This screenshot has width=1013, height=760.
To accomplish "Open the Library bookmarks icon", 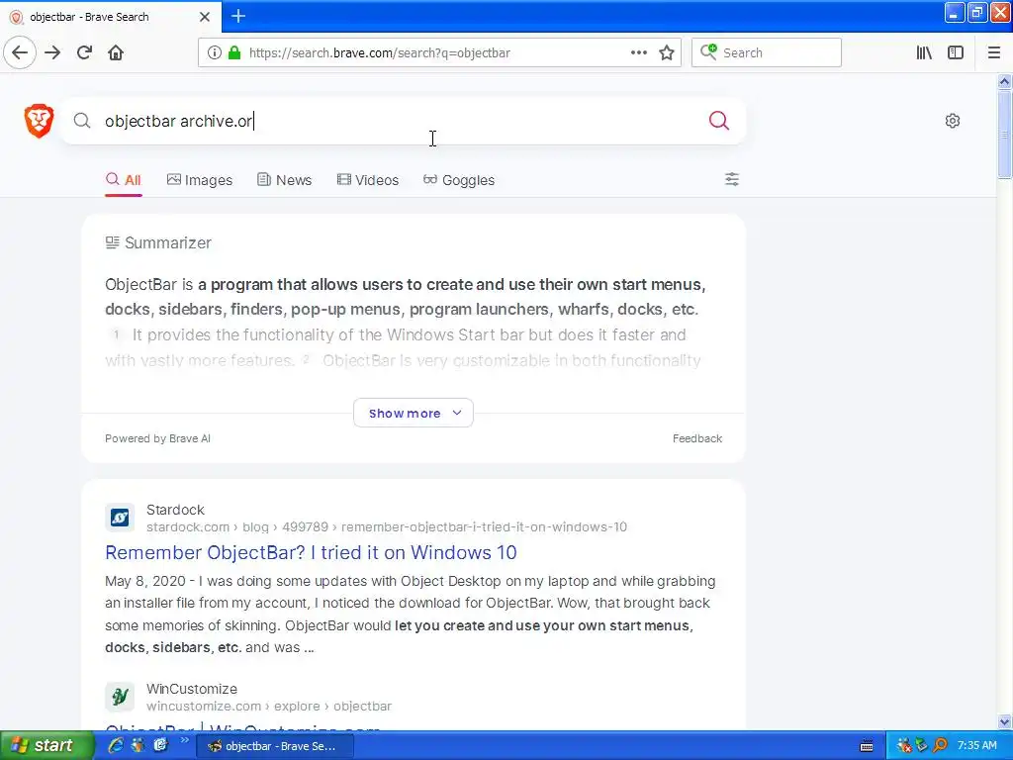I will tap(924, 52).
